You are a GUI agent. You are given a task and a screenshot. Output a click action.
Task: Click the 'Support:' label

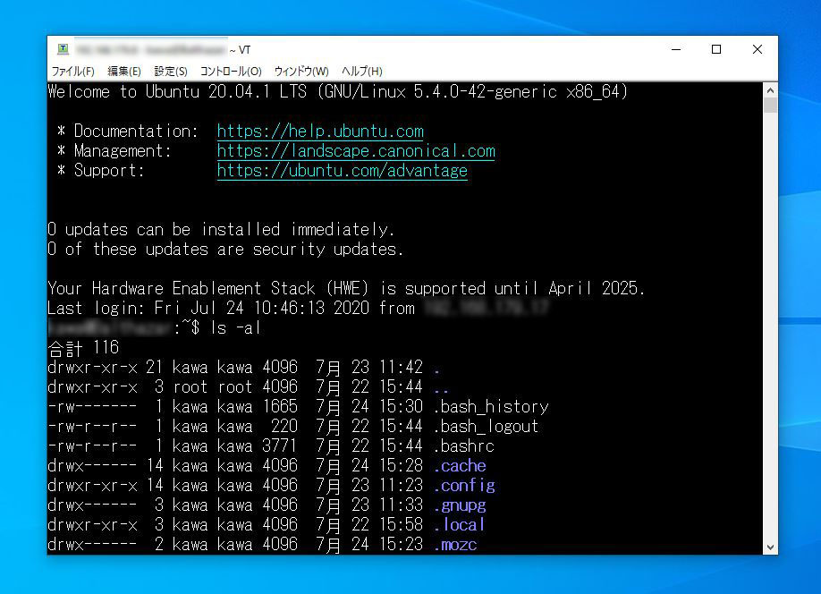109,171
